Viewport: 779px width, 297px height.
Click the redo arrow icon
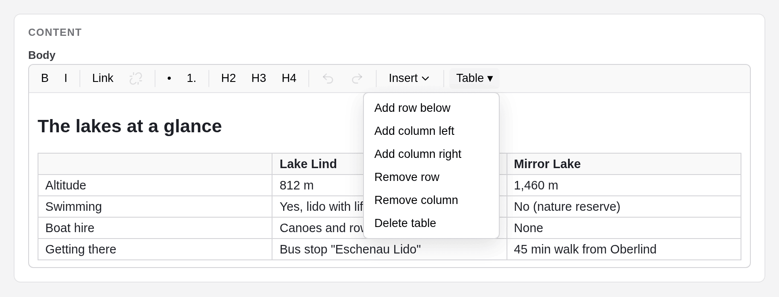click(357, 79)
